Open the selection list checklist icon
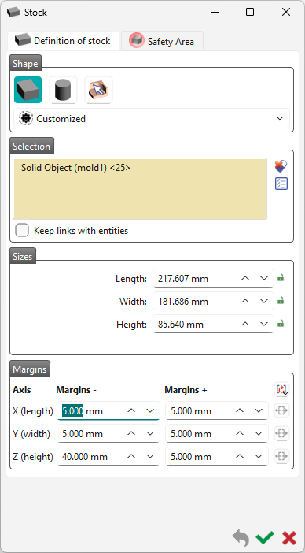The image size is (305, 553). (x=281, y=184)
